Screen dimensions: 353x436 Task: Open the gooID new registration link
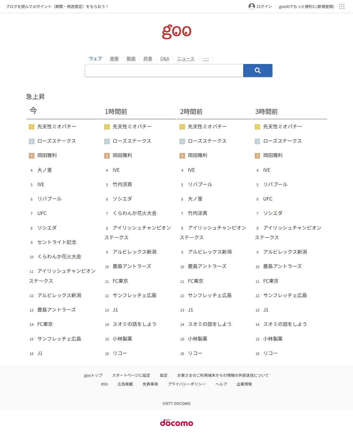coord(307,6)
